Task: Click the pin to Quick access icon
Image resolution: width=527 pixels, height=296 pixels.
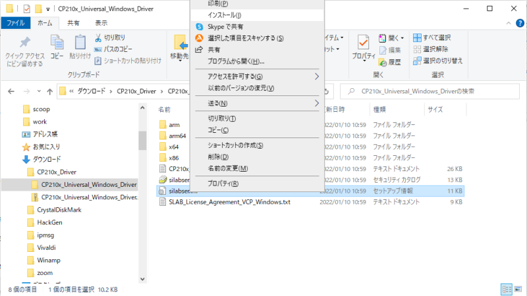Action: point(25,42)
